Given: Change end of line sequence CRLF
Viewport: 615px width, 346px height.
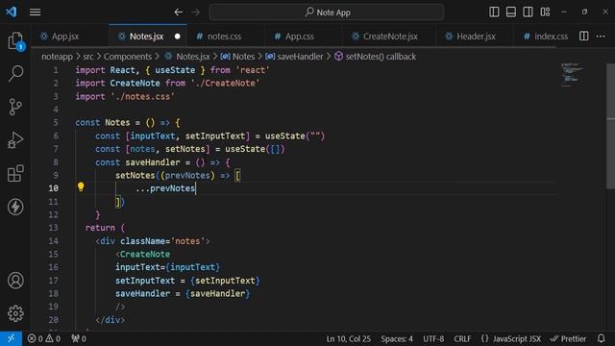Looking at the screenshot, I should pos(462,338).
